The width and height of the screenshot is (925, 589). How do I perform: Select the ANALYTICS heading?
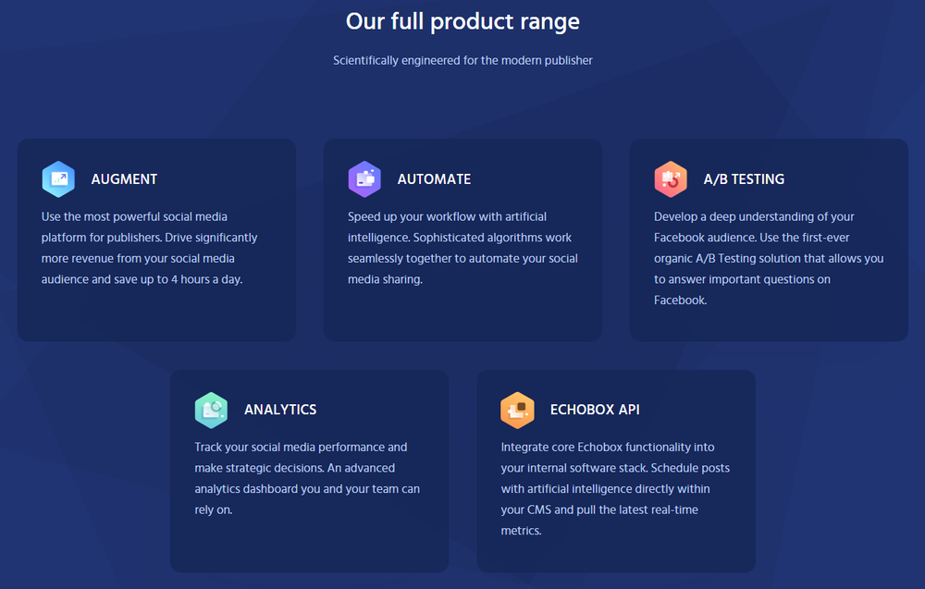coord(280,410)
